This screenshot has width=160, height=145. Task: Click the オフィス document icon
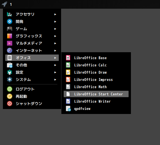(x=10, y=58)
